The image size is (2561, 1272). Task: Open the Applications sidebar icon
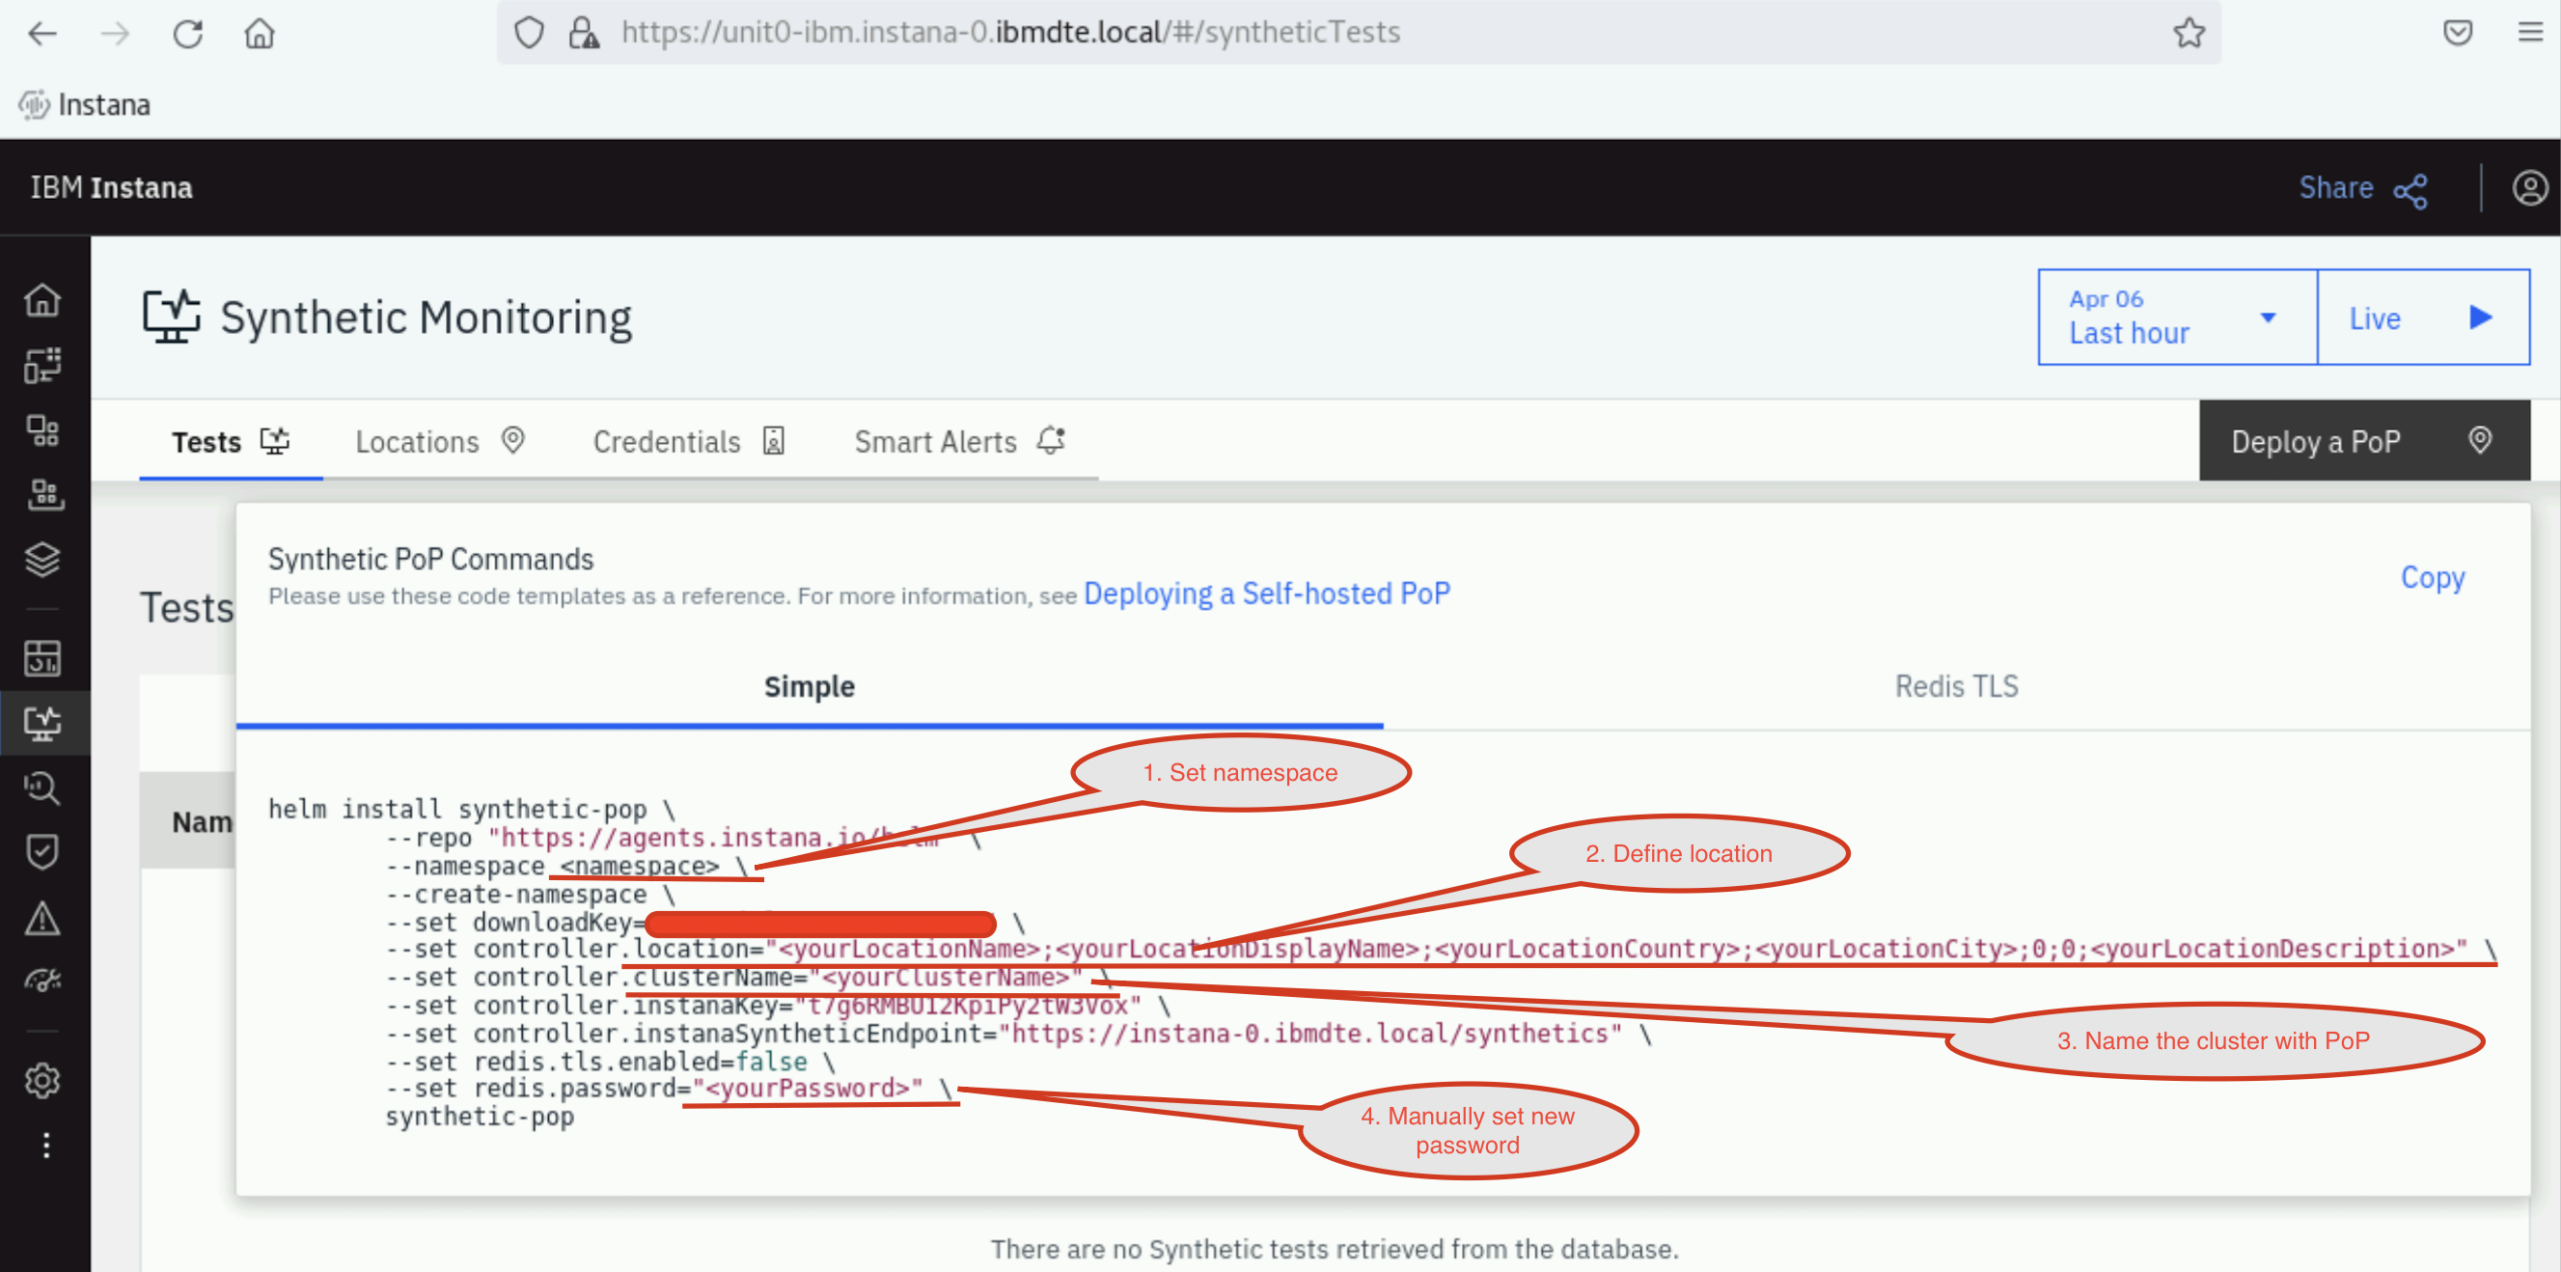coord(42,429)
